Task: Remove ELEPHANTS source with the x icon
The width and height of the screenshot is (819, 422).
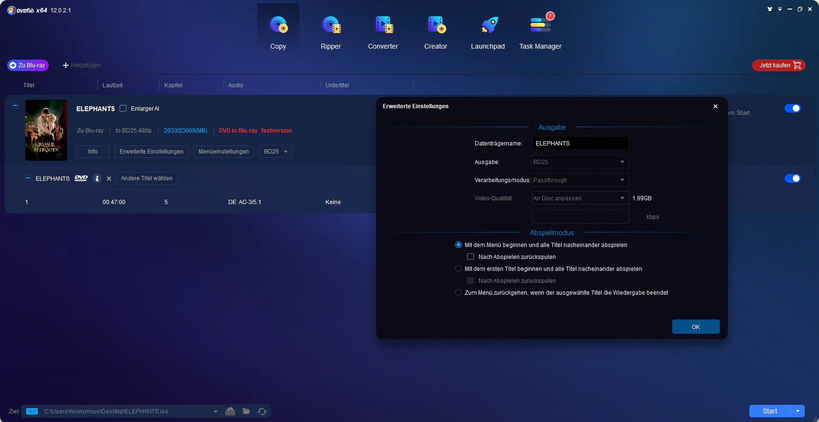Action: (x=109, y=179)
